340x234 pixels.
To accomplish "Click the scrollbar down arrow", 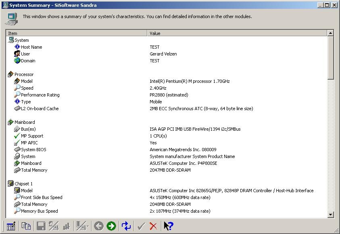I will (x=330, y=214).
